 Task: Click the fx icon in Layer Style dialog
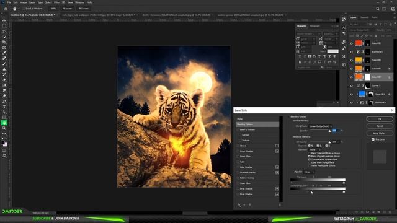coord(239,205)
